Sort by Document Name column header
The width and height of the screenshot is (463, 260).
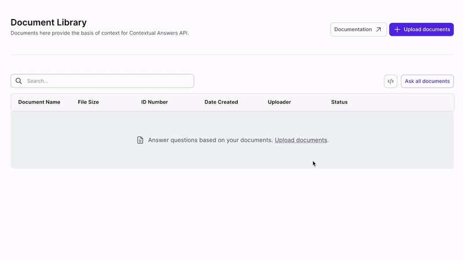(39, 102)
